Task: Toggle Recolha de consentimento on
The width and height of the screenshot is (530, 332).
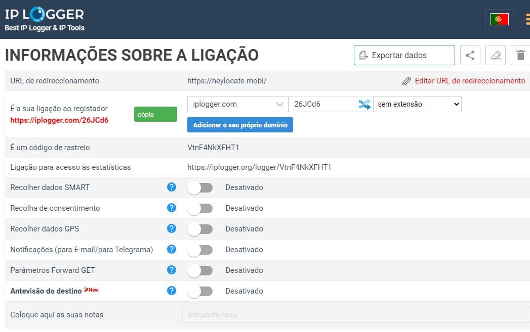Action: (x=200, y=208)
